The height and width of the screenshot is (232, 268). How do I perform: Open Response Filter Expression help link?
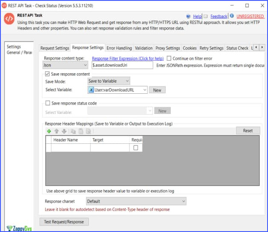(128, 59)
